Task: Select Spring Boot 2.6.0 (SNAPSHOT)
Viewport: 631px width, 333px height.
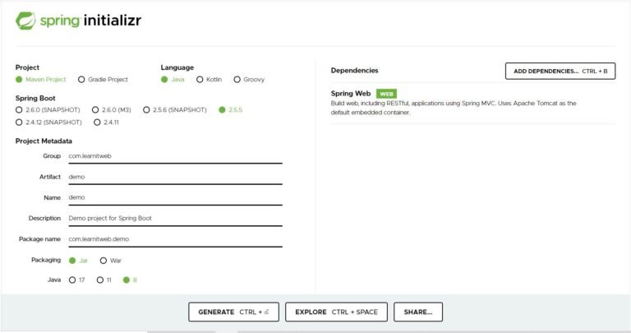Action: pyautogui.click(x=48, y=109)
